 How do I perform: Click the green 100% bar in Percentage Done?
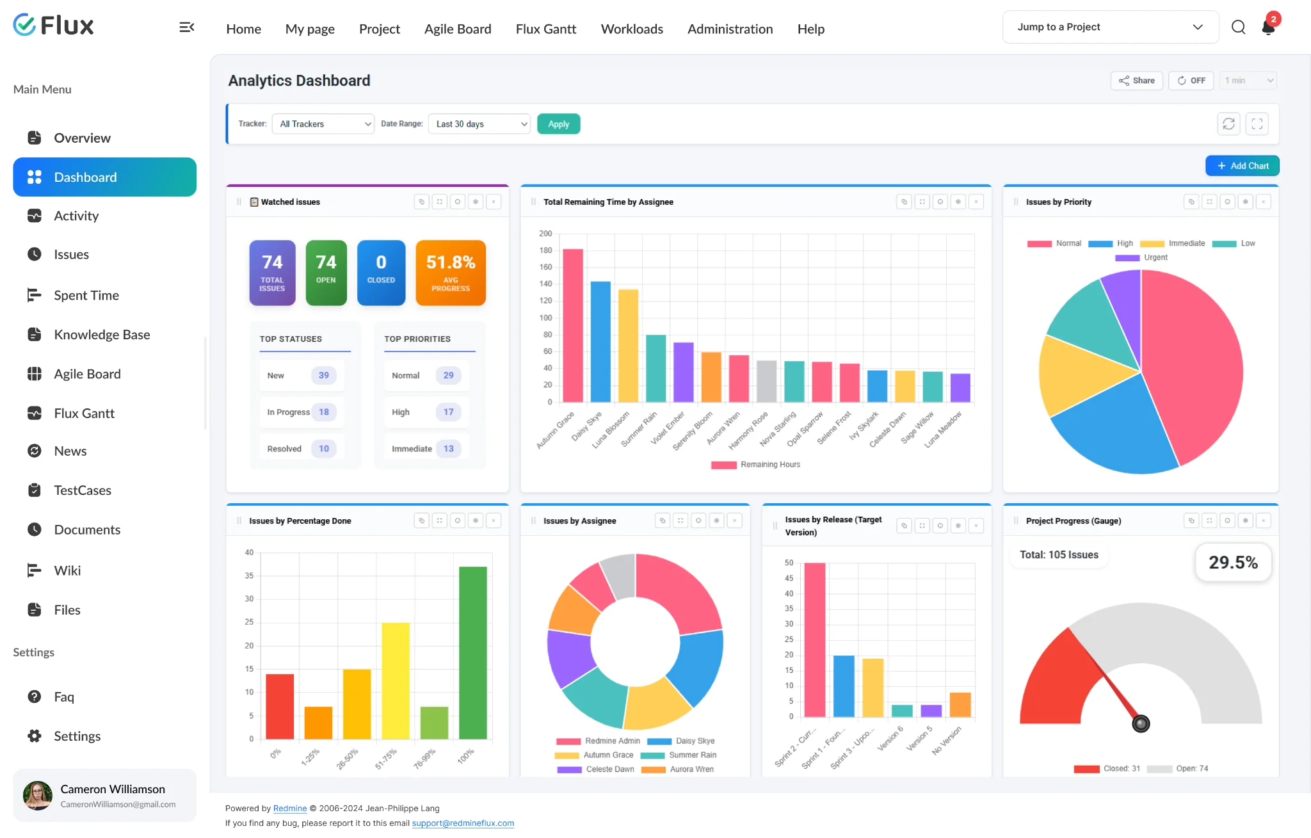pyautogui.click(x=472, y=652)
